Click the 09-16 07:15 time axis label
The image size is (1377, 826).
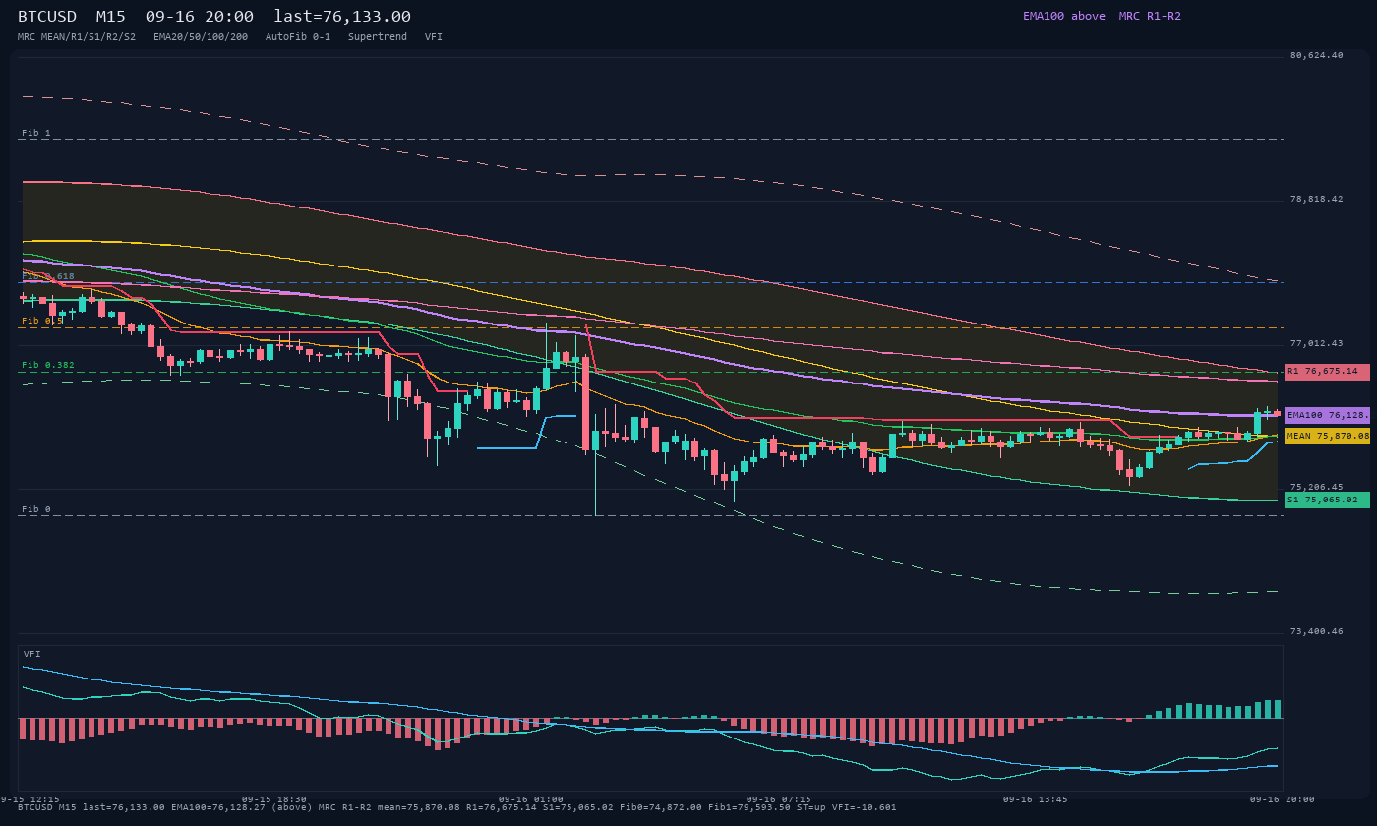(779, 799)
